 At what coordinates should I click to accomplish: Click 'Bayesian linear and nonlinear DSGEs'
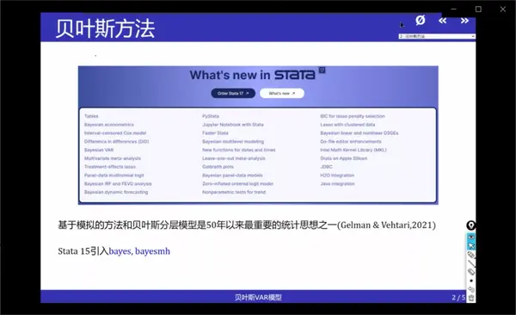click(x=359, y=133)
